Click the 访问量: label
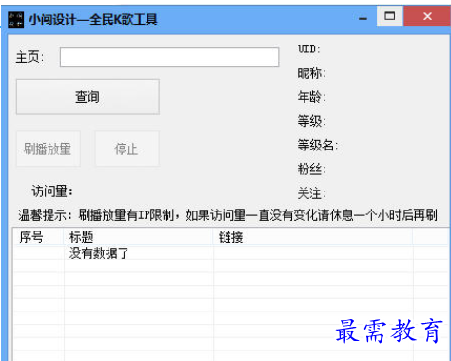The width and height of the screenshot is (451, 361). tap(52, 191)
